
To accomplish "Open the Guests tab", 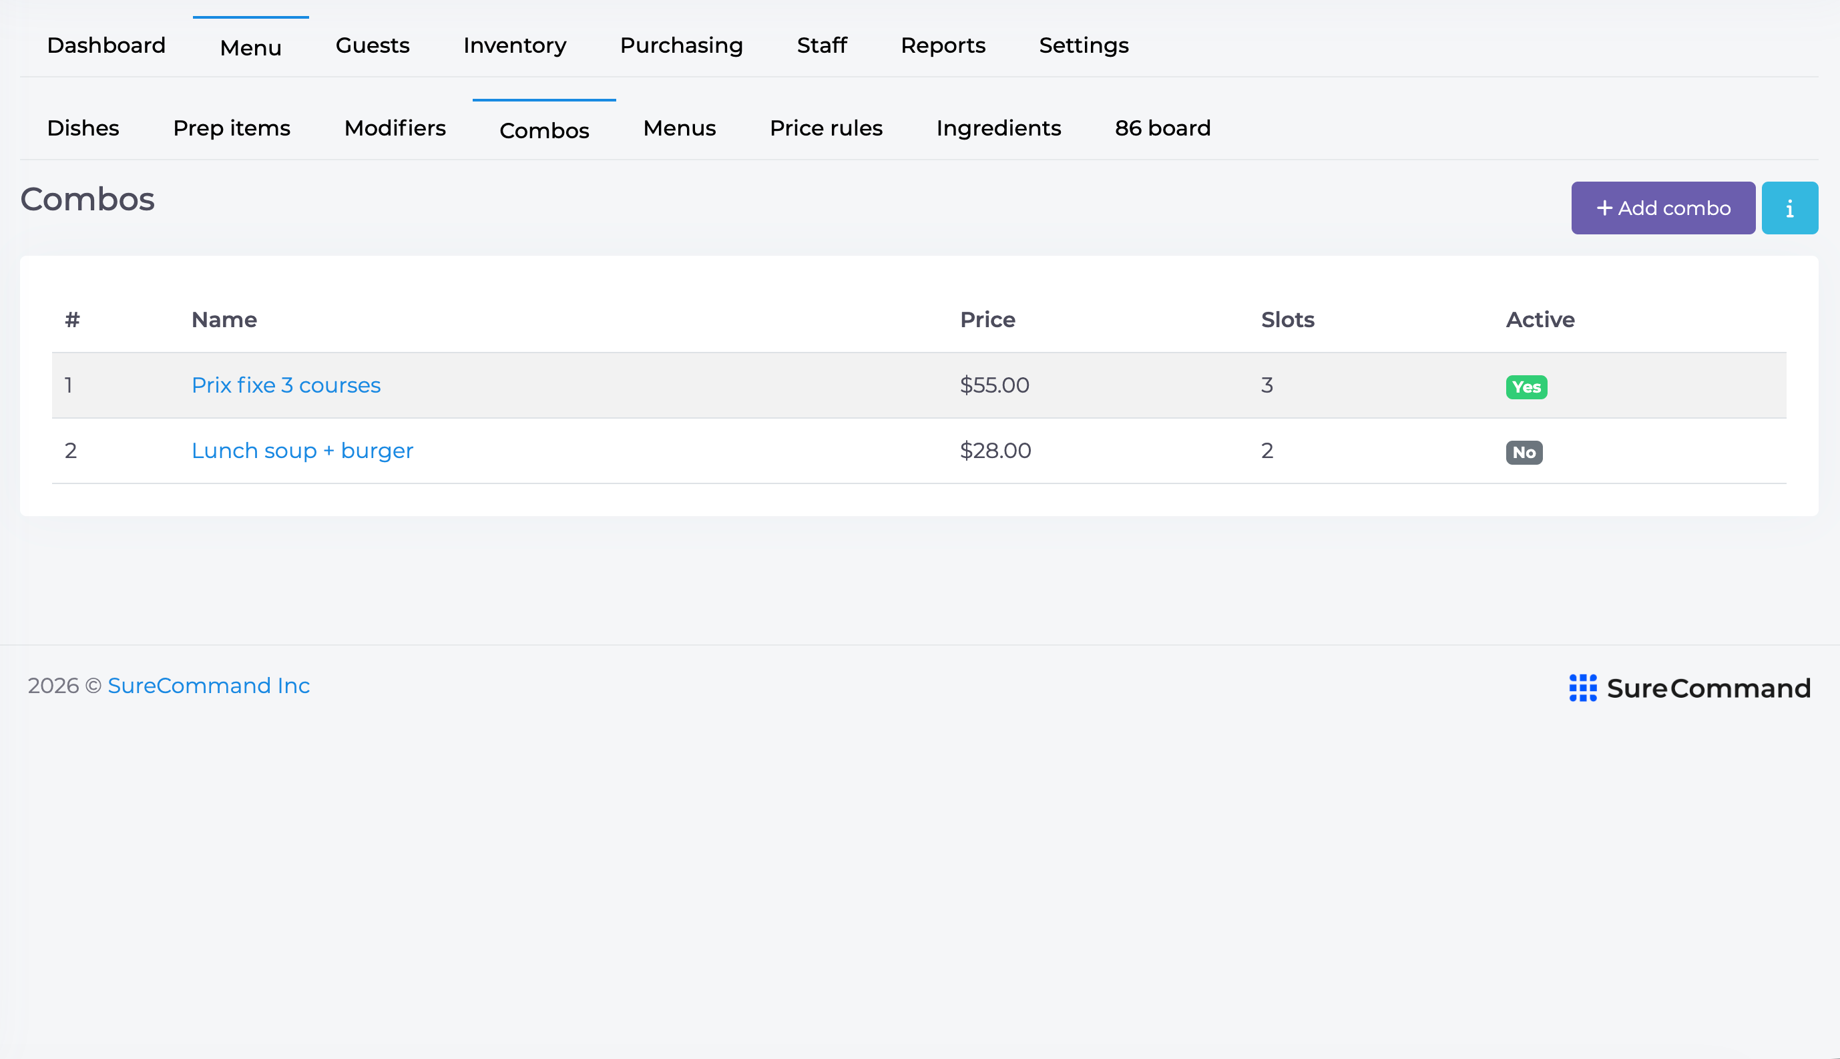I will [373, 45].
